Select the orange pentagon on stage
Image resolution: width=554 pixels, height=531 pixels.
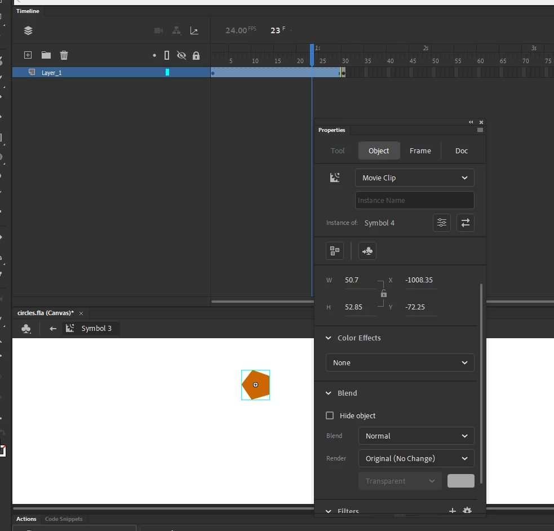(x=255, y=385)
